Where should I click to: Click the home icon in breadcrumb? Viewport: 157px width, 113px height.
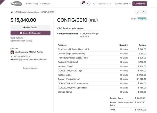[12, 12]
